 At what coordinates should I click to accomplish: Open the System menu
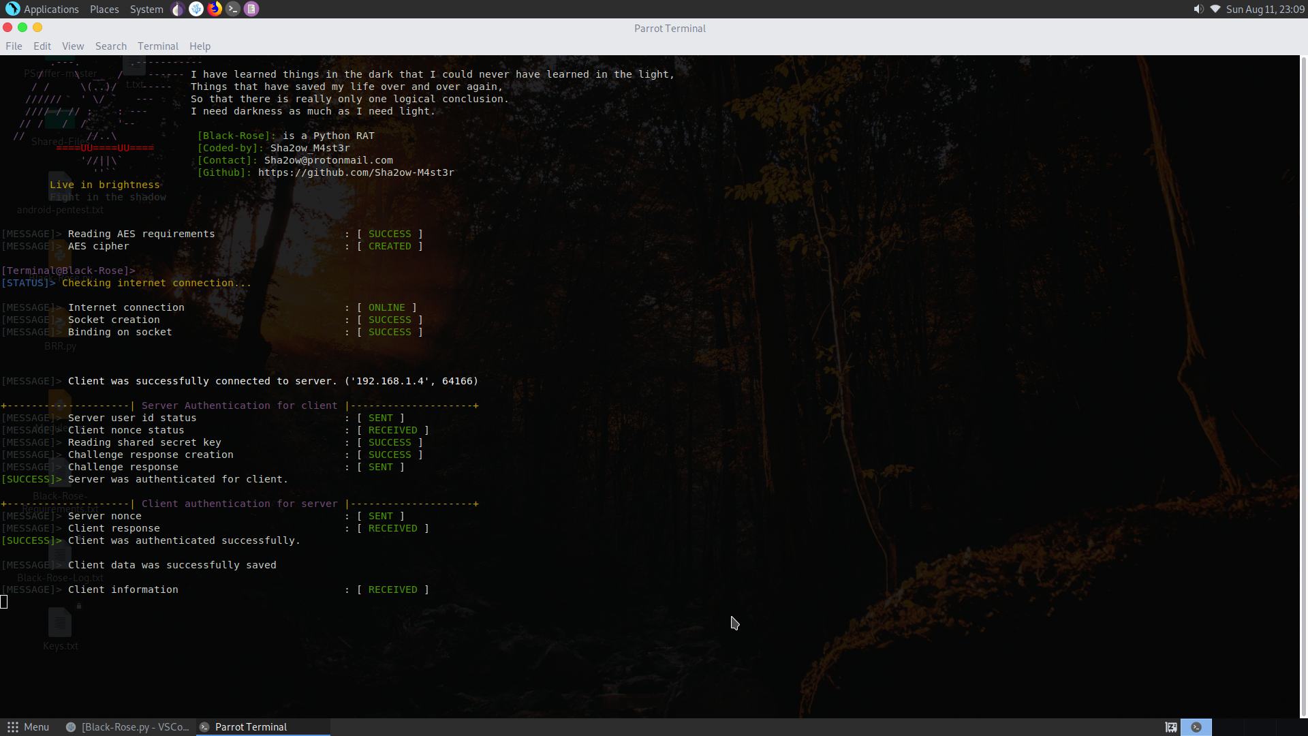pyautogui.click(x=146, y=9)
